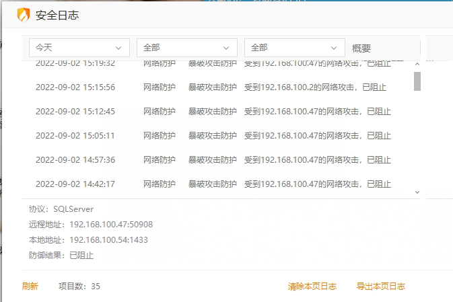Image resolution: width=453 pixels, height=302 pixels.
Task: Click the 概要 search field
Action: tap(384, 48)
